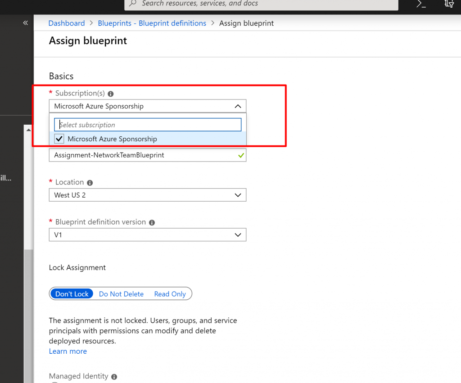Open the Cloud Shell icon
Image resolution: width=461 pixels, height=383 pixels.
[x=421, y=4]
